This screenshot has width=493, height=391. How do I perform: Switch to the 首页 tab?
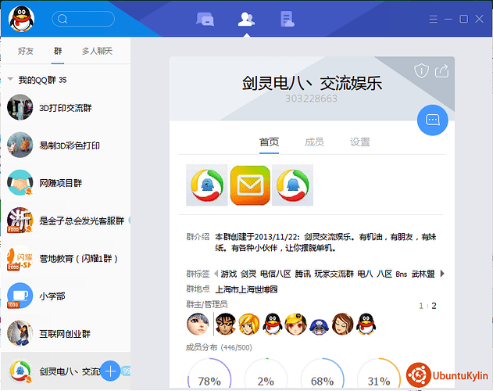[269, 142]
